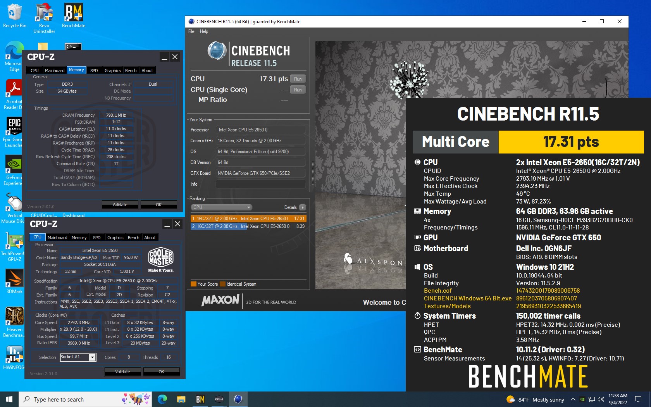The width and height of the screenshot is (651, 407).
Task: Run the Cinebench CPU test
Action: 298,79
